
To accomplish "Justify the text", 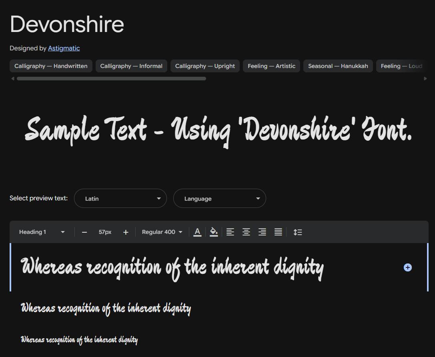I will coord(278,232).
